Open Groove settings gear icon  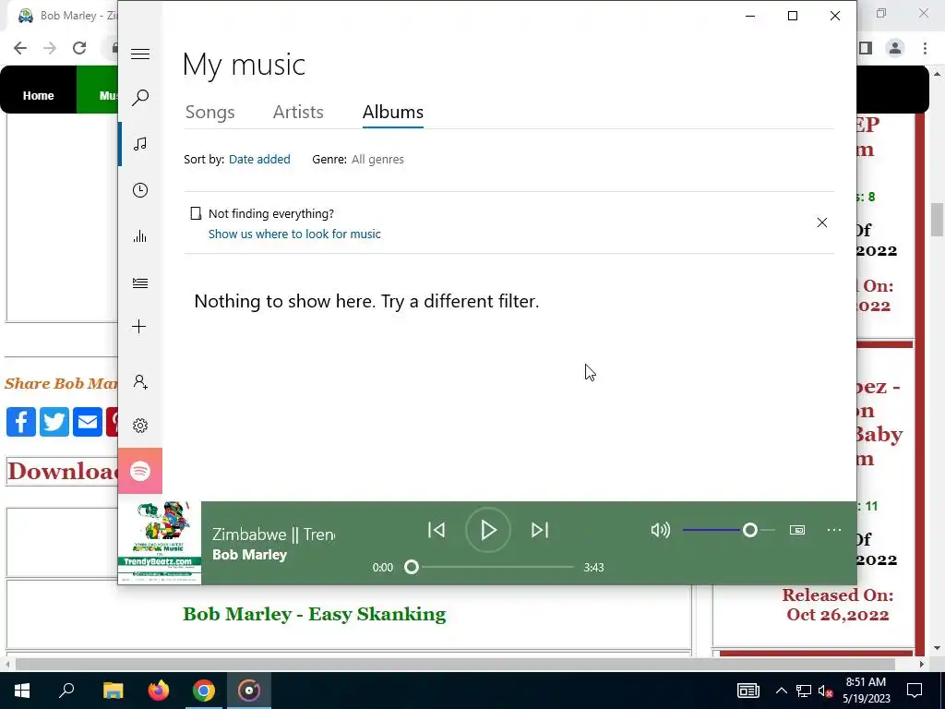pos(140,426)
